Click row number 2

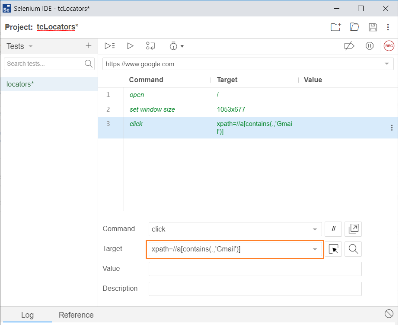(x=108, y=109)
